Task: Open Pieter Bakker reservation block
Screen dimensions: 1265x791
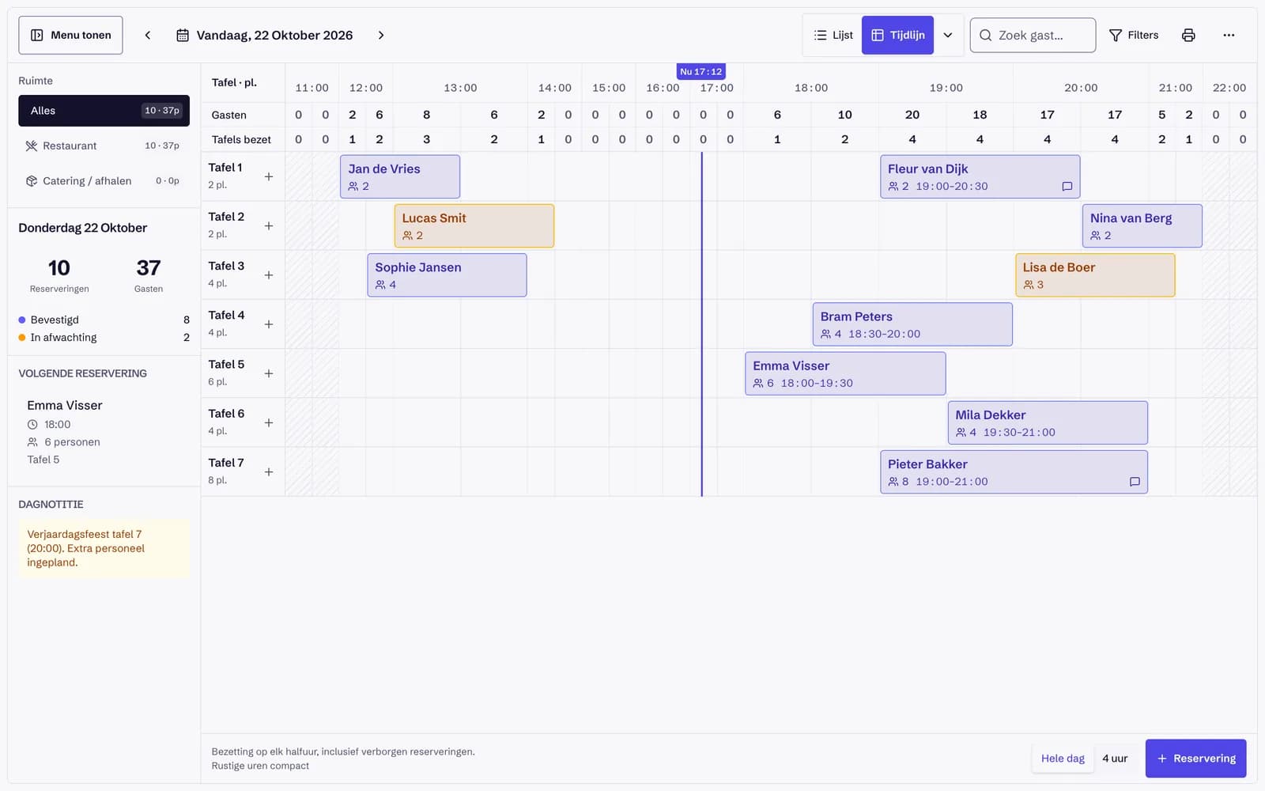Action: 1014,471
